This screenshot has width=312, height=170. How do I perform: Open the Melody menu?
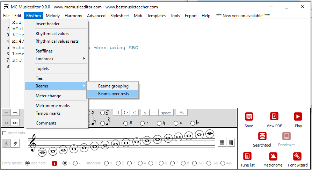tap(53, 16)
